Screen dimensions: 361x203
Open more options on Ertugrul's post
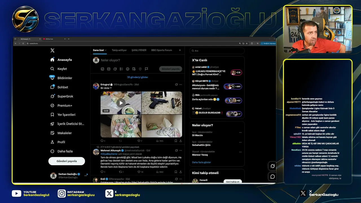(181, 85)
